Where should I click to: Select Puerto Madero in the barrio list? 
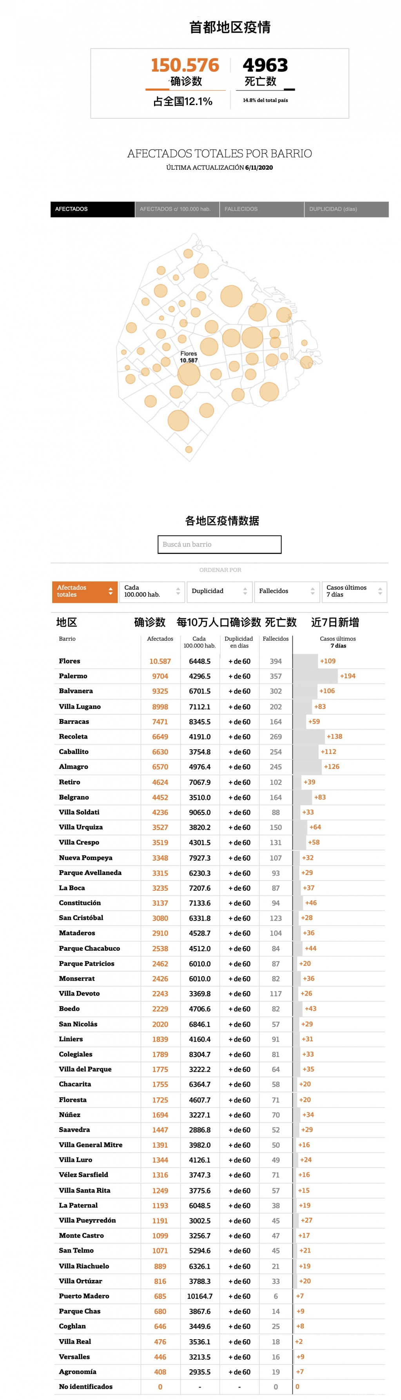click(x=83, y=1296)
